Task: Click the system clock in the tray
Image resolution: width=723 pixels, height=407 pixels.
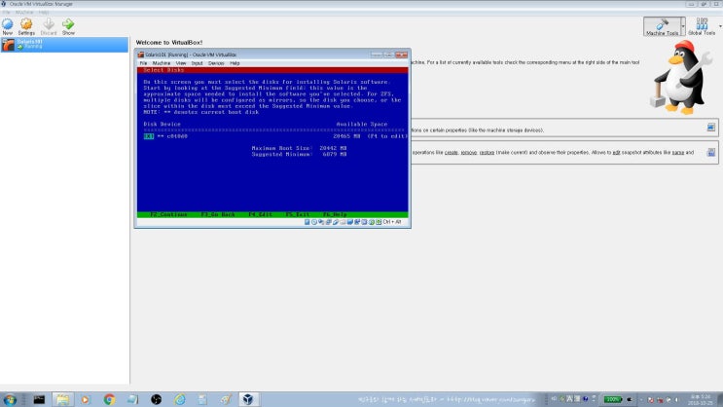Action: 700,399
